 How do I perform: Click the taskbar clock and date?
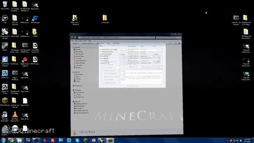click(247, 140)
